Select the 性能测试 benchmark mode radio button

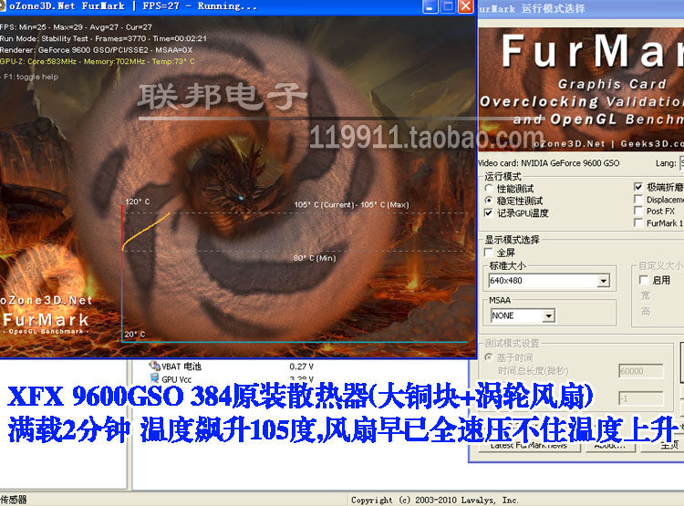[490, 188]
